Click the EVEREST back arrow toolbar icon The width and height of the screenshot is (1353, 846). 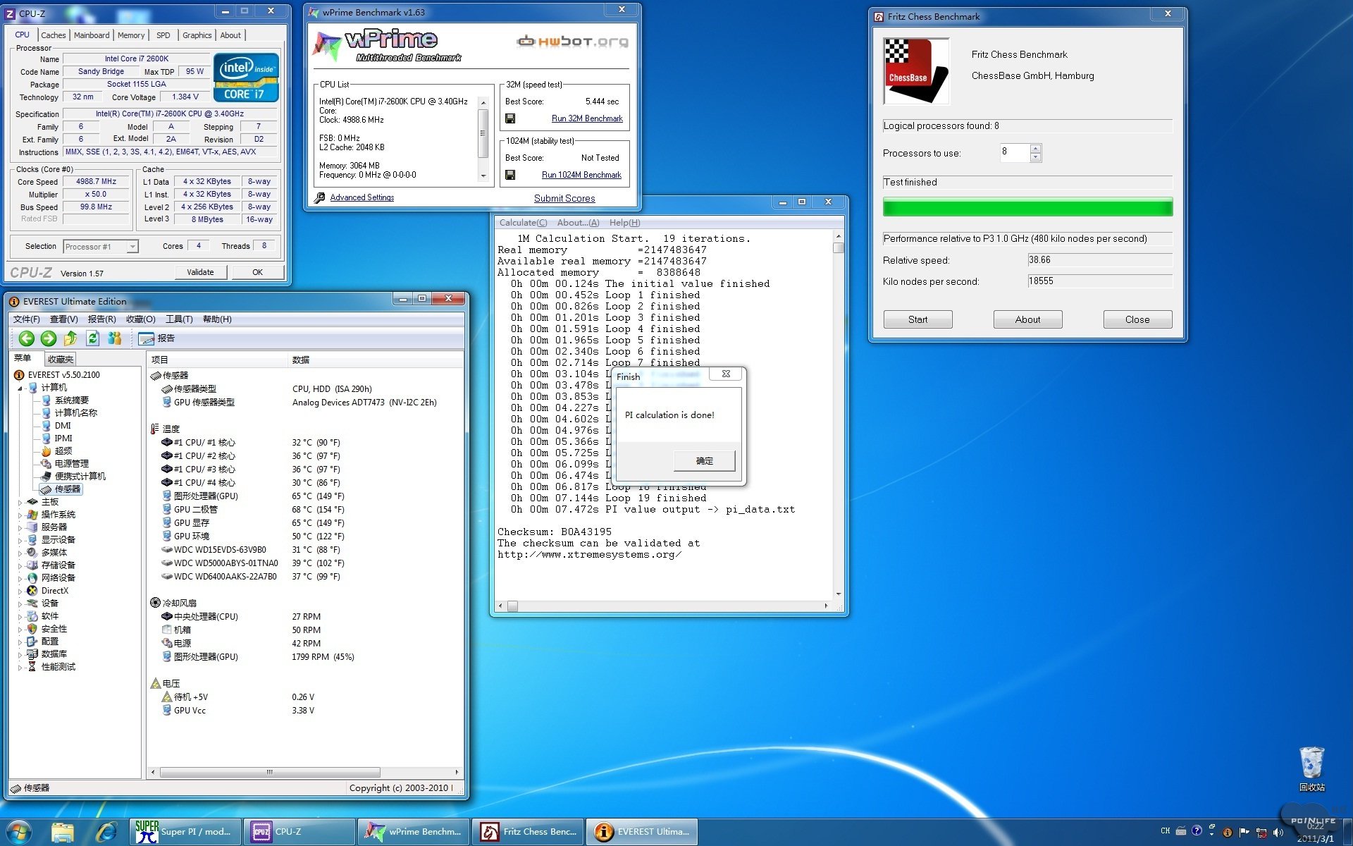pos(26,339)
